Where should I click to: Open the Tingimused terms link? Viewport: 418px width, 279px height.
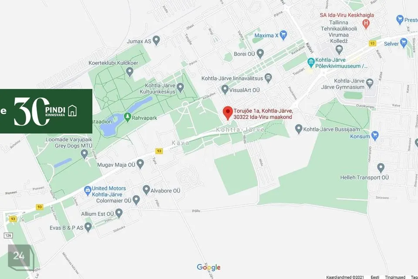395,277
